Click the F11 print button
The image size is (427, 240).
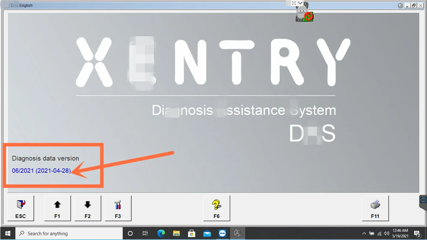tap(375, 208)
